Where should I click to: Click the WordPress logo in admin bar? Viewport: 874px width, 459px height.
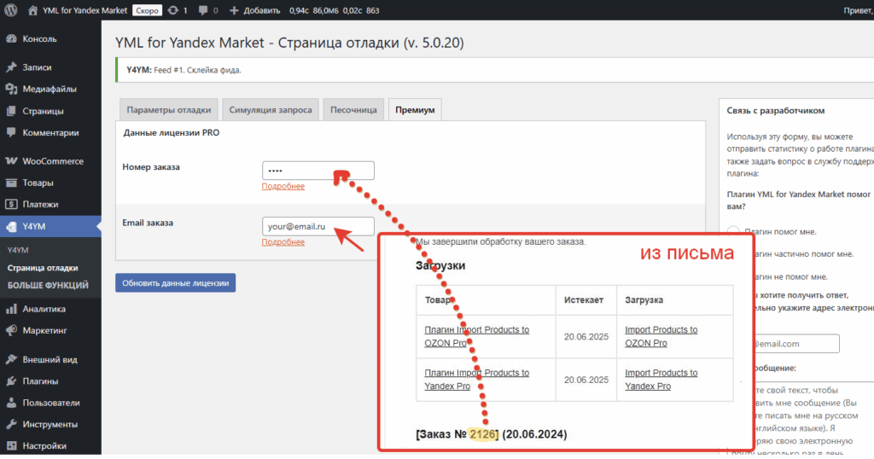11,11
